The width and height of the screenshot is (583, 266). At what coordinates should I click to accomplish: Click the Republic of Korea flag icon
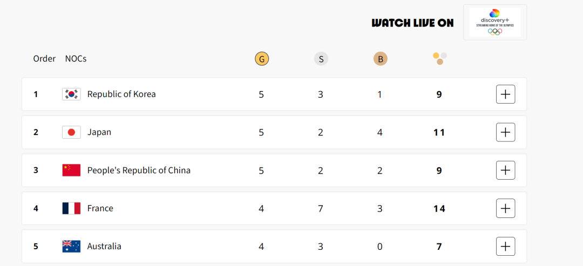point(71,94)
